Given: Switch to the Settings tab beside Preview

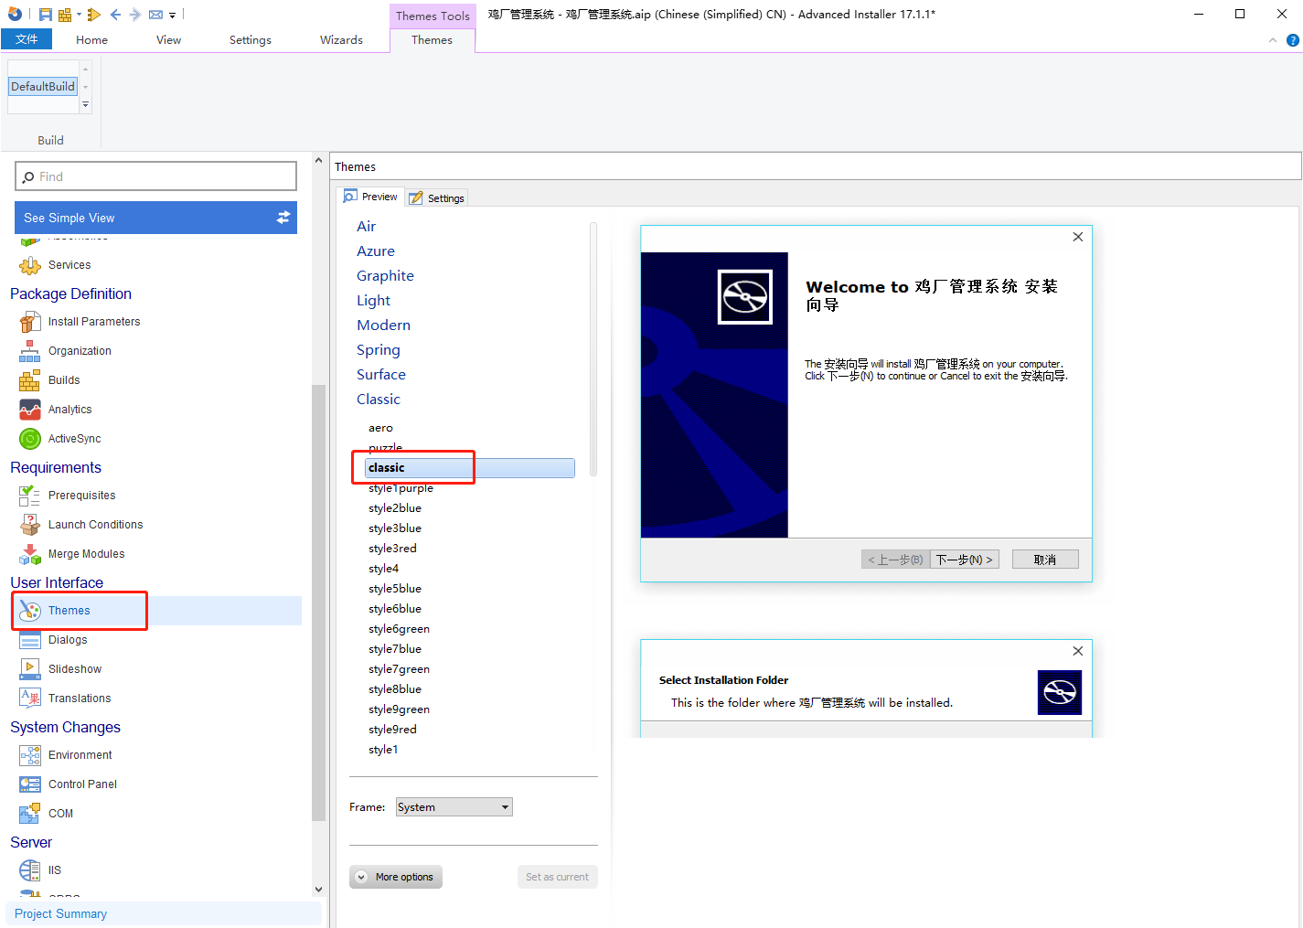Looking at the screenshot, I should [x=437, y=197].
